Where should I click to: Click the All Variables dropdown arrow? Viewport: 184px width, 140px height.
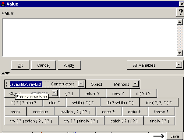[179, 65]
